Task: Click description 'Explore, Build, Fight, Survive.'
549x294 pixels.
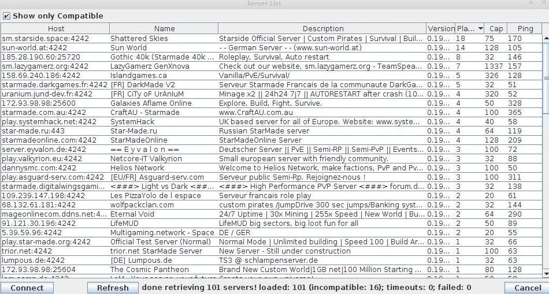Action: click(x=270, y=103)
